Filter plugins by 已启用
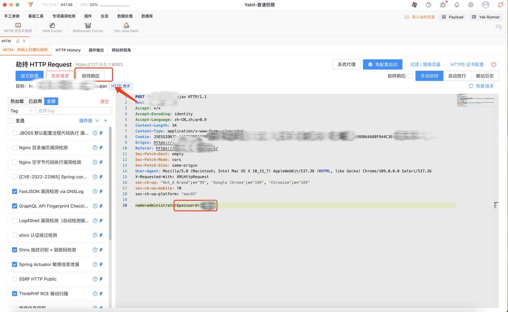This screenshot has height=312, width=508. (x=35, y=101)
